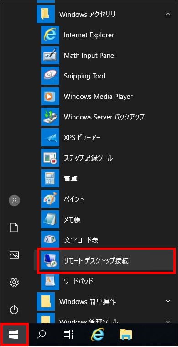Select the "Snipping Tool" text entry

(84, 76)
